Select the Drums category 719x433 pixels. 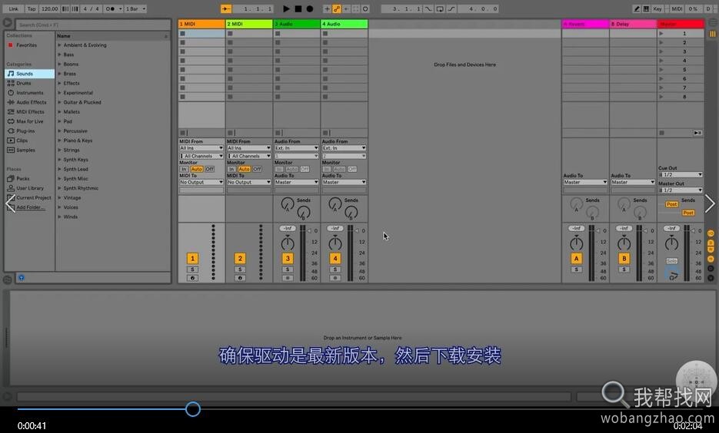[x=23, y=84]
